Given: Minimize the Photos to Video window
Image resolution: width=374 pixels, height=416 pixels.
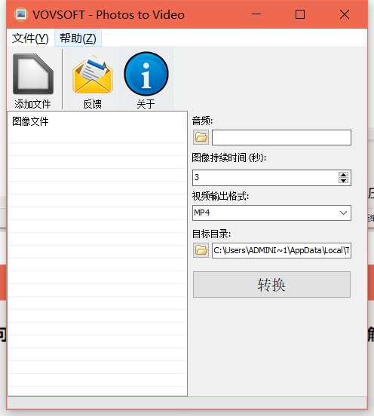Looking at the screenshot, I should [256, 14].
